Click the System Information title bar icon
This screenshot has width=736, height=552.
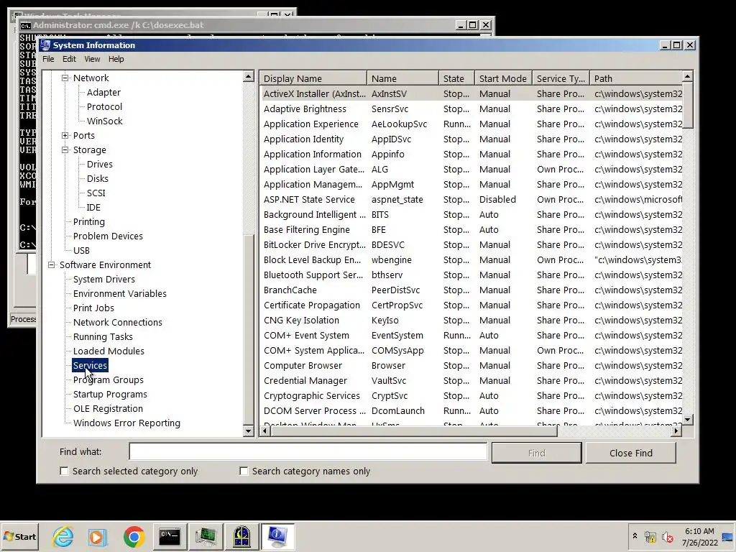click(45, 45)
